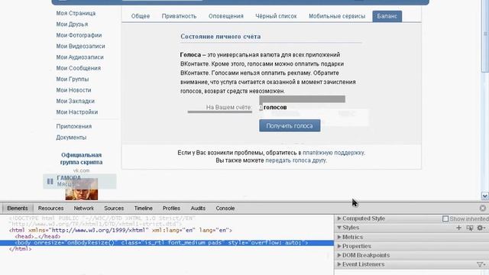Viewport: 489px width, 275px height.
Task: Switch to the Resources tab
Action: (x=51, y=208)
